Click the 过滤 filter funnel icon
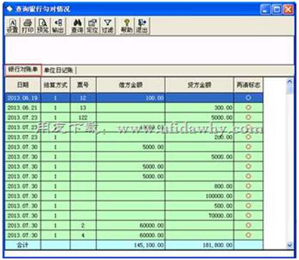Image resolution: width=299 pixels, height=260 pixels. pos(108,26)
